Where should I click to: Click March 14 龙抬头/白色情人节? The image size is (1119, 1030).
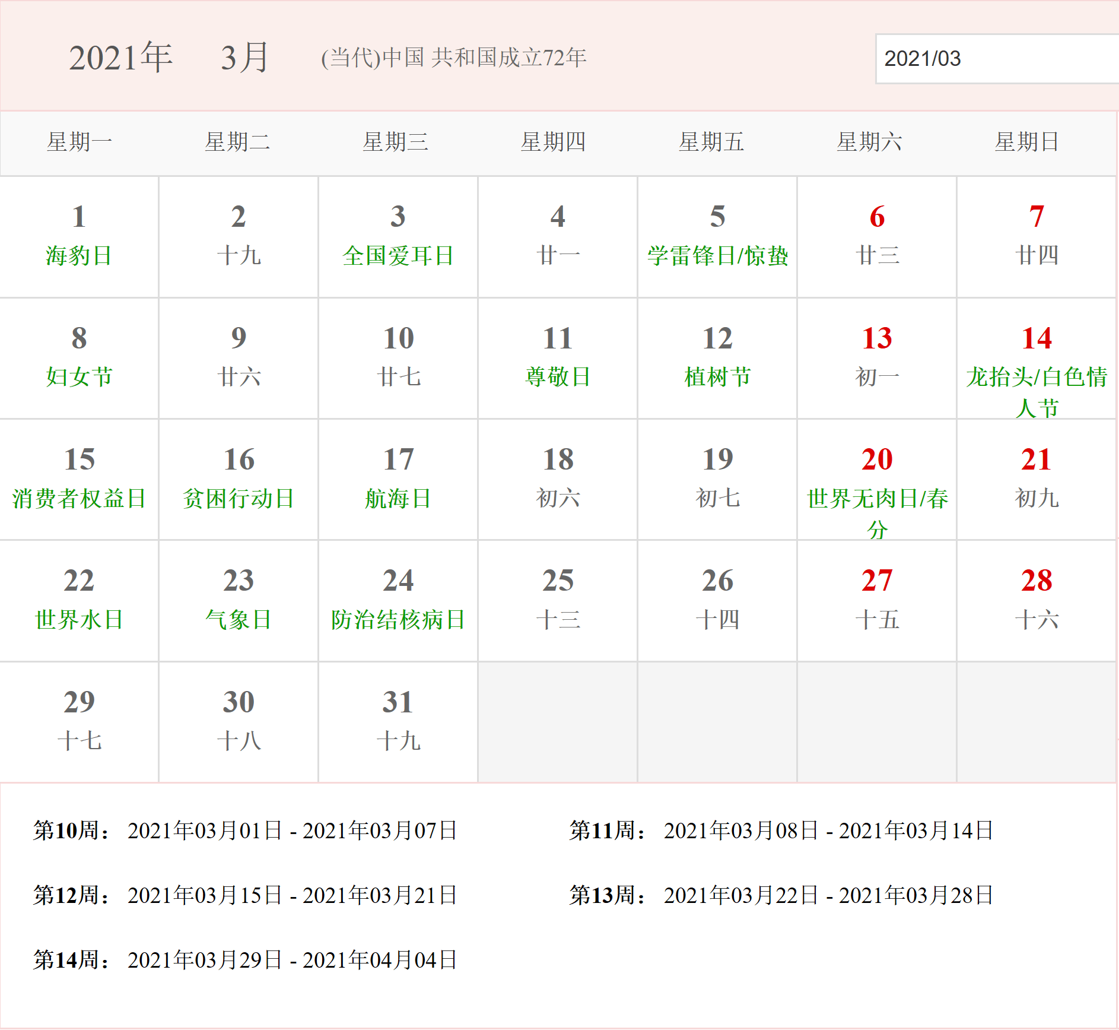1037,358
